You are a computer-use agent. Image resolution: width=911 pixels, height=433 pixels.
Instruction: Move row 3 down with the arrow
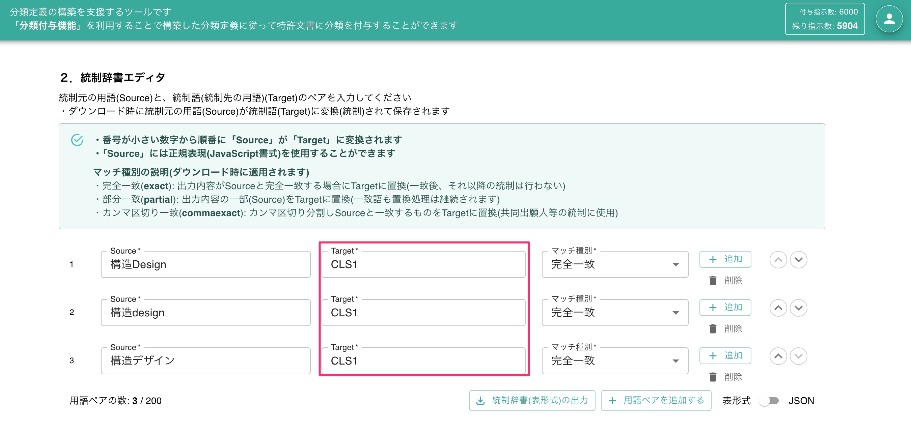[799, 356]
